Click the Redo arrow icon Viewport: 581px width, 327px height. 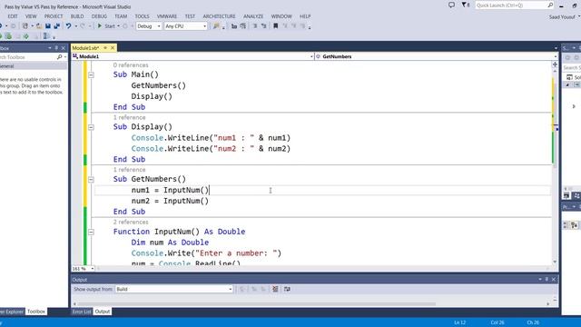[83, 26]
